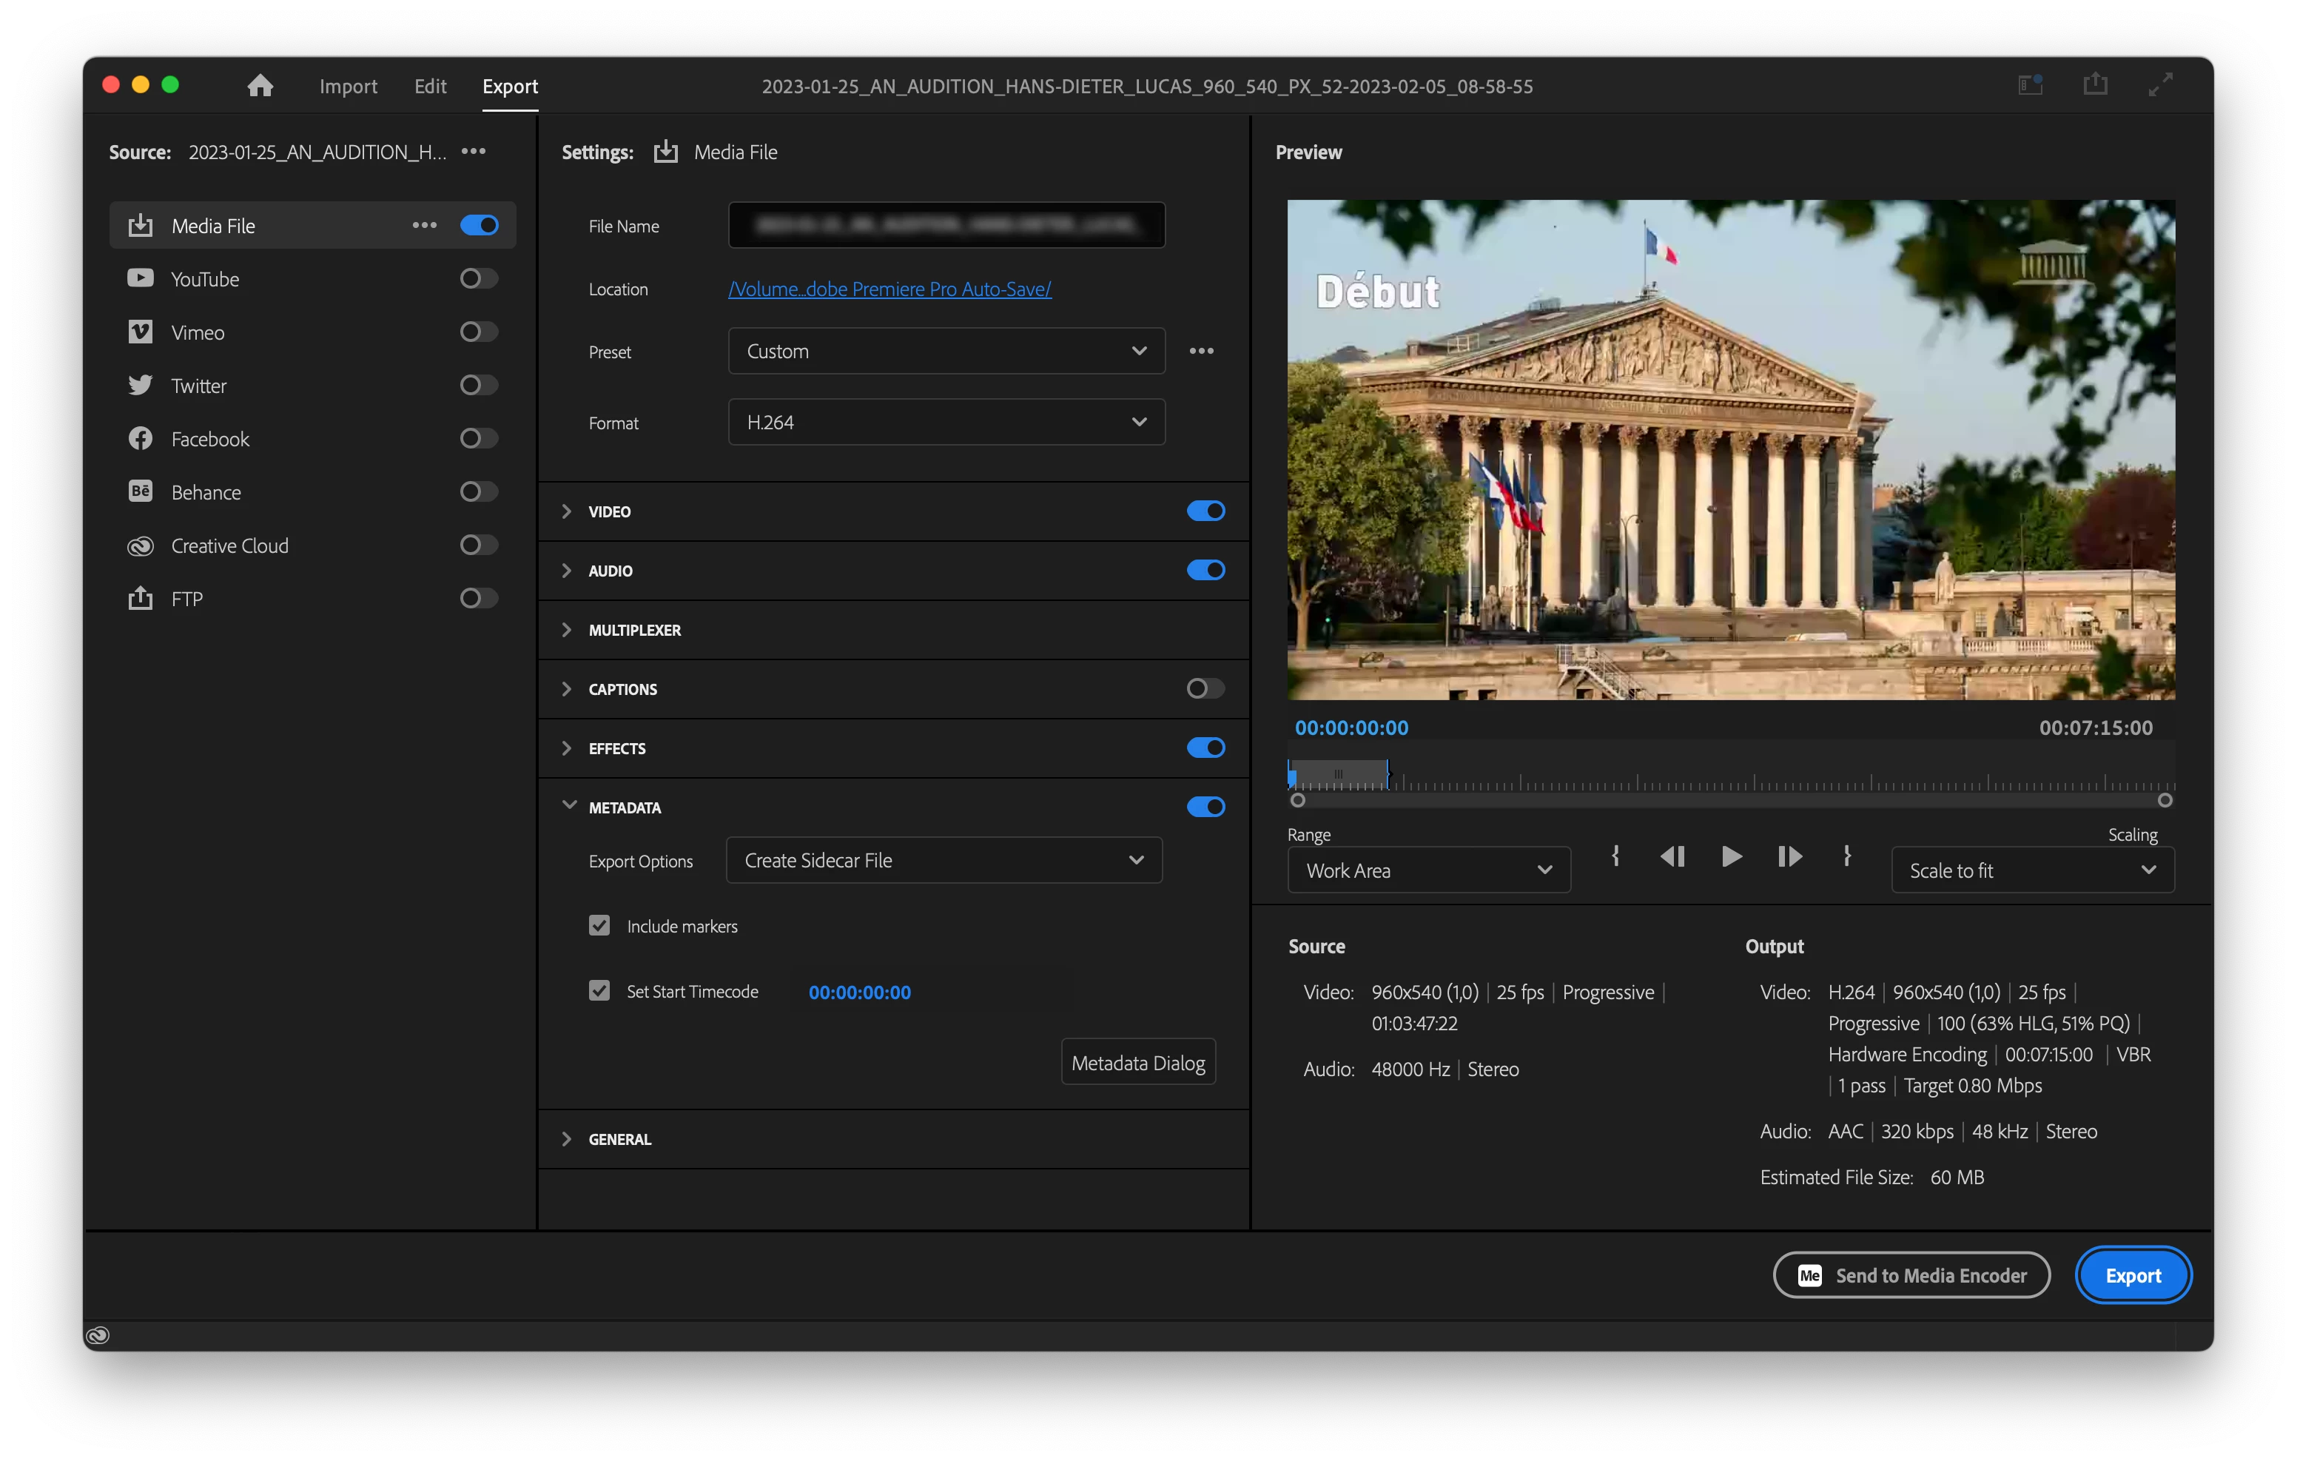
Task: Enable the YouTube destination toggle
Action: (x=479, y=278)
